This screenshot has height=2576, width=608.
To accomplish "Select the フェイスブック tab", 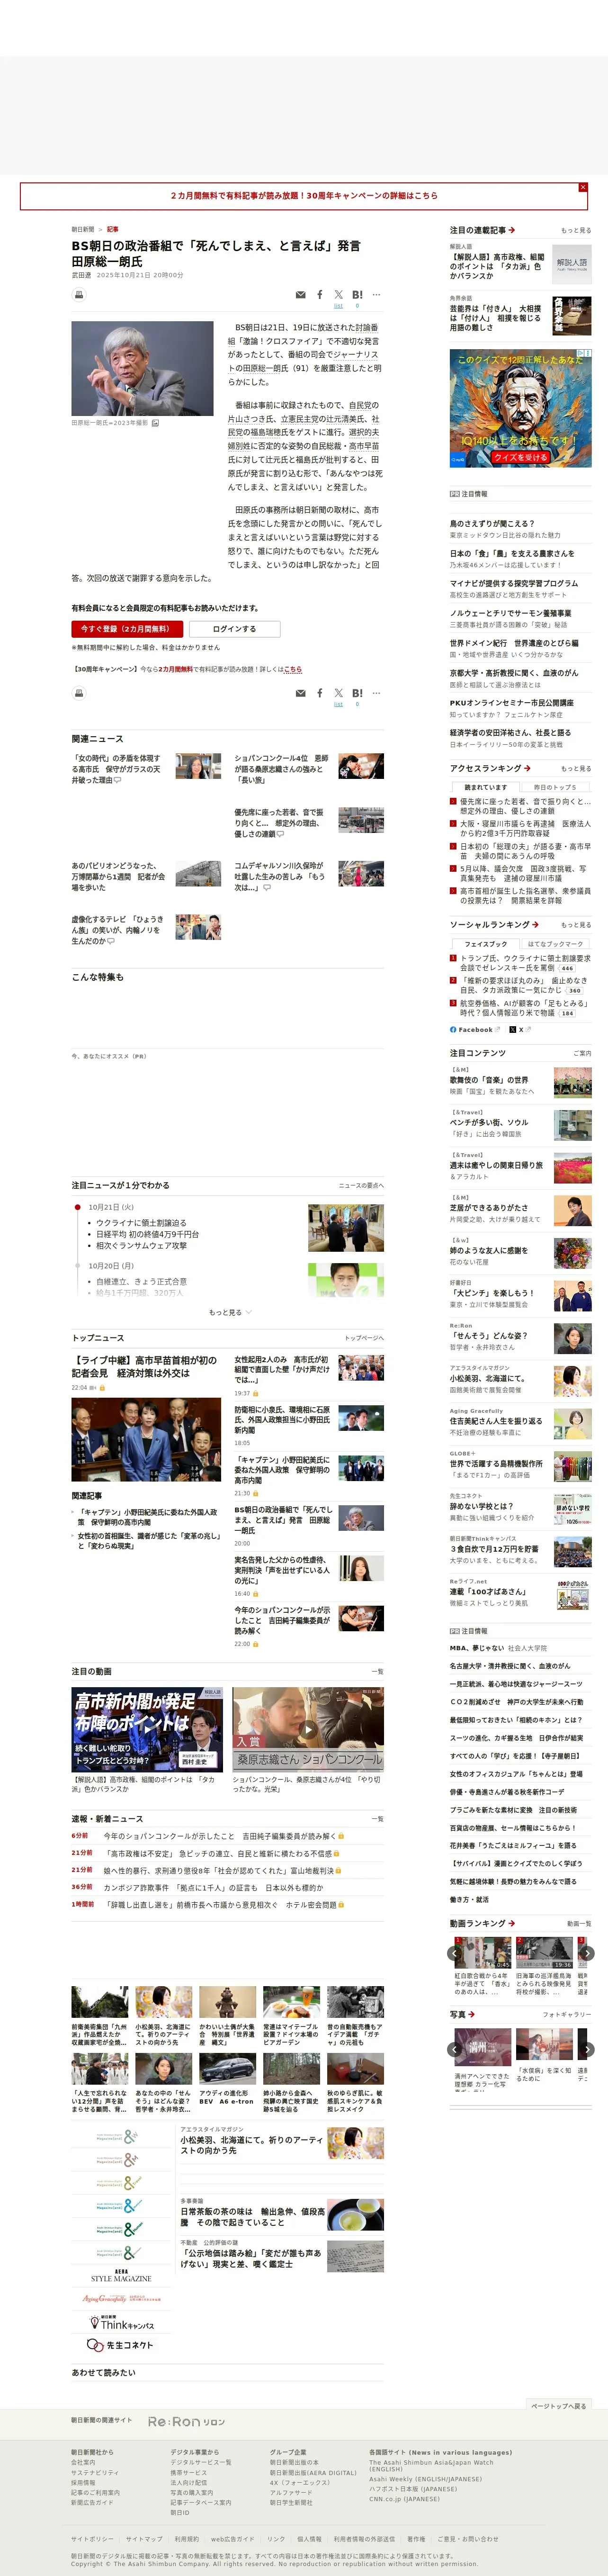I will click(485, 943).
